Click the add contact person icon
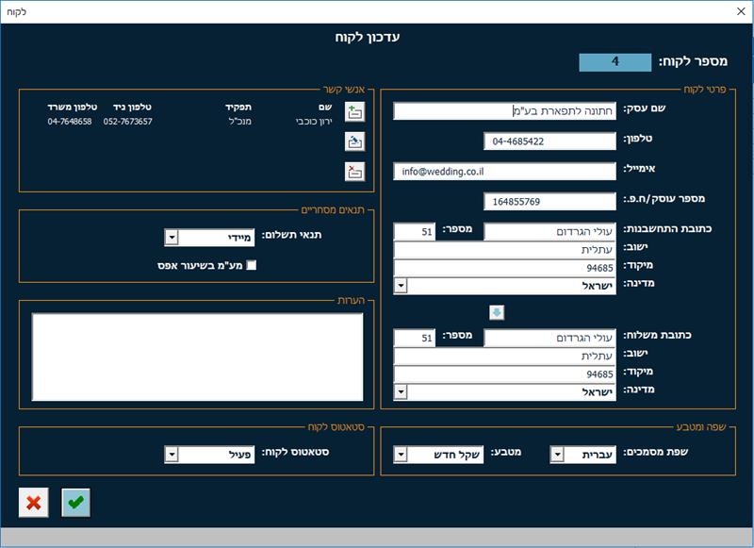 click(355, 111)
